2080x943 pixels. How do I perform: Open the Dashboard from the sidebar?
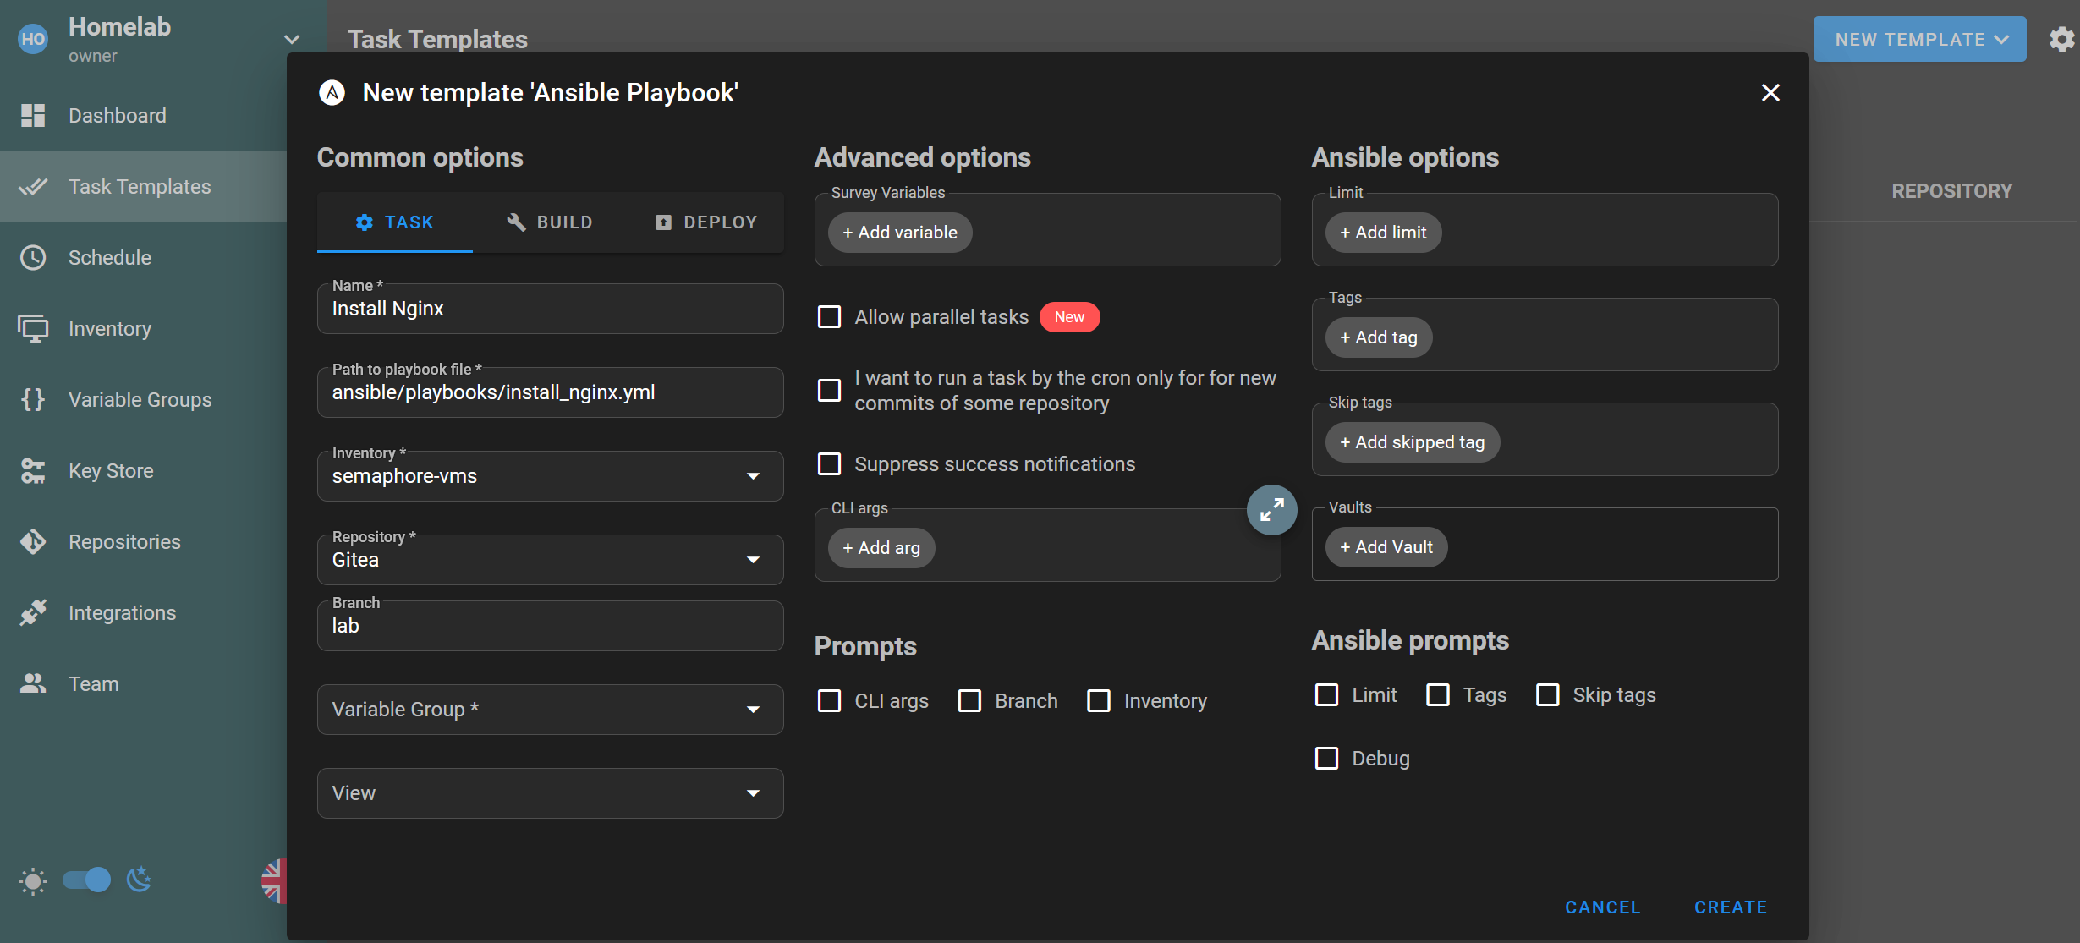coord(117,115)
